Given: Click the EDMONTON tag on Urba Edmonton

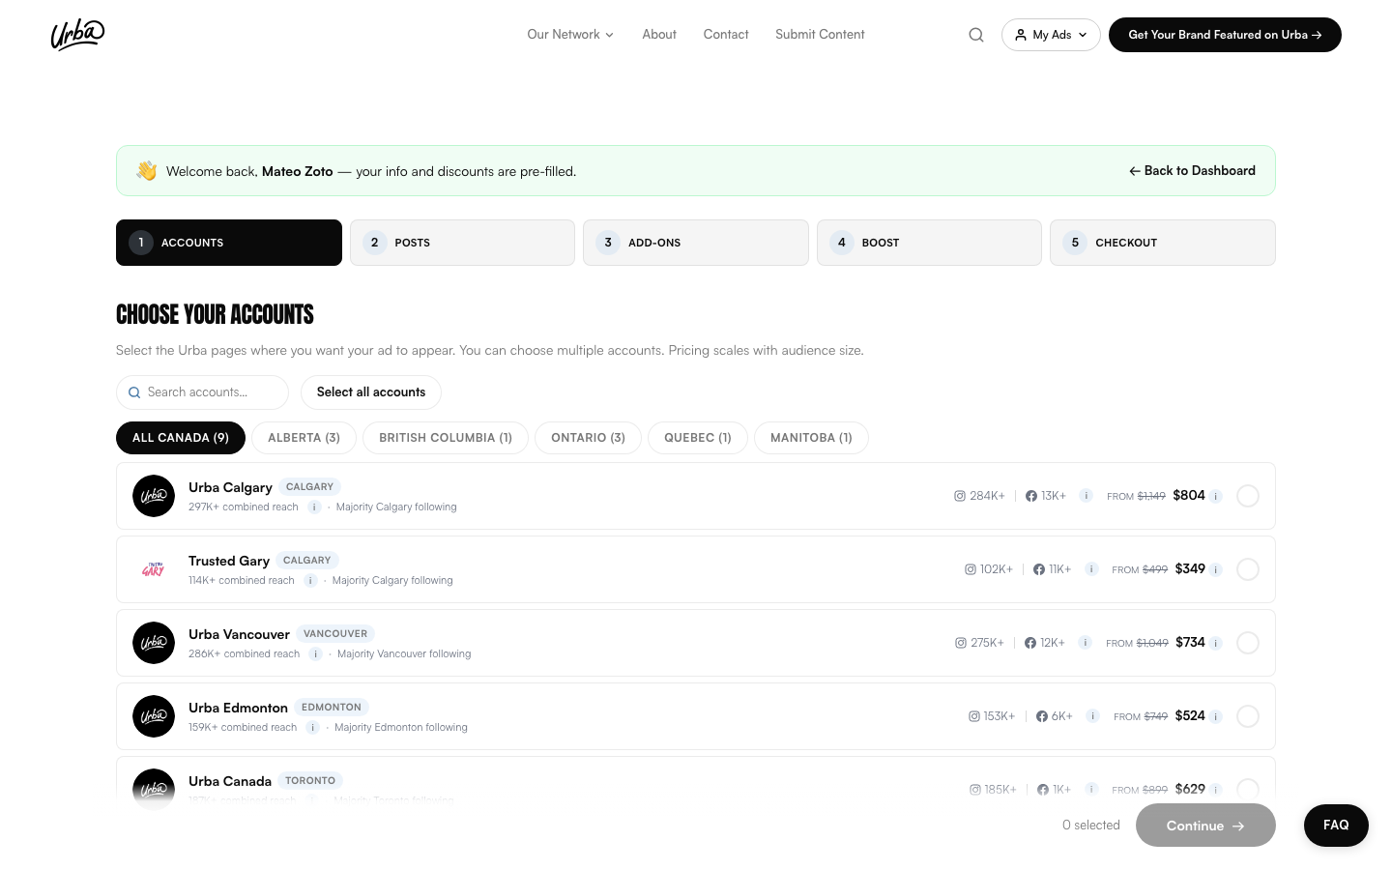Looking at the screenshot, I should click(x=332, y=708).
